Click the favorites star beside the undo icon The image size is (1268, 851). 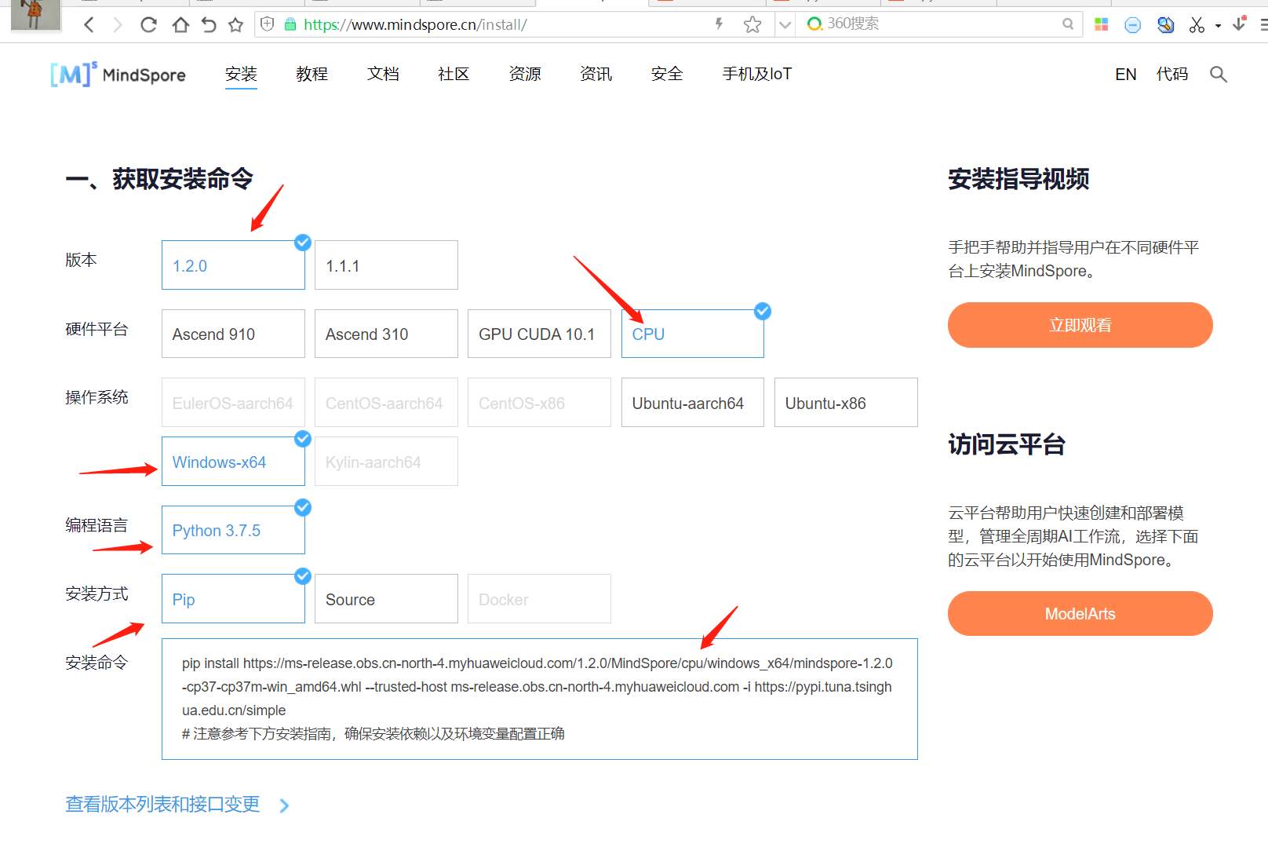point(235,25)
